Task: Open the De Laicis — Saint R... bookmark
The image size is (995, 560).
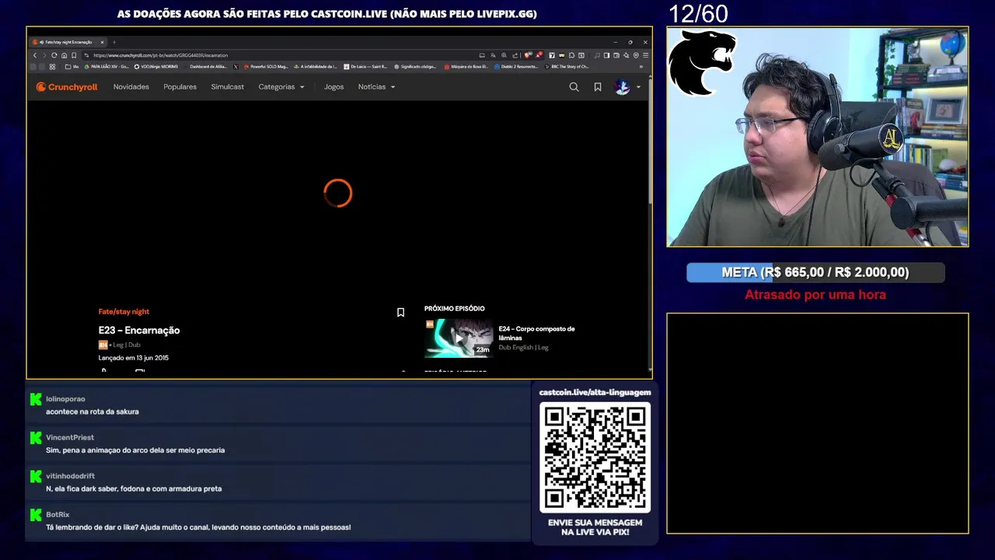Action: pos(365,67)
